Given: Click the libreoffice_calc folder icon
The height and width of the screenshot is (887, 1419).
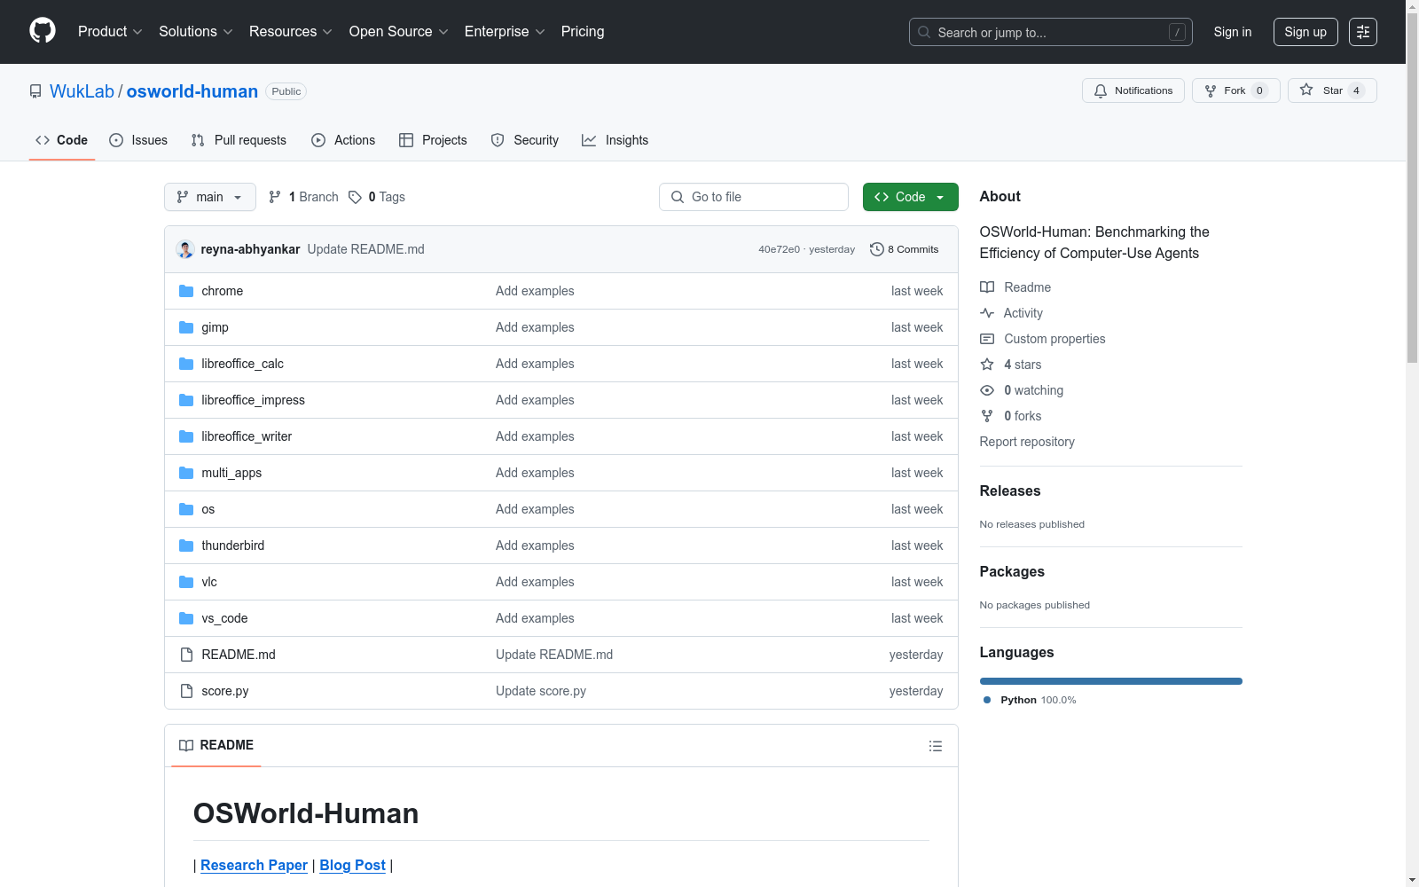Looking at the screenshot, I should click(186, 364).
